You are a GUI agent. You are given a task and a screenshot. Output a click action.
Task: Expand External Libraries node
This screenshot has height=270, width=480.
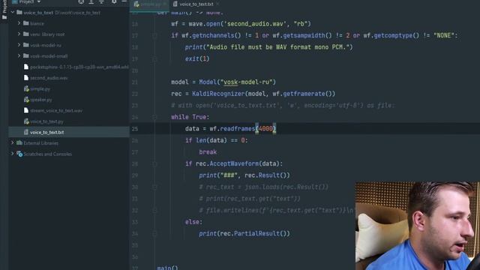coord(13,142)
